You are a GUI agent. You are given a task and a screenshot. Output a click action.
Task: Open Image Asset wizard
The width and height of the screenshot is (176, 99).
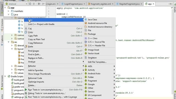[94, 50]
